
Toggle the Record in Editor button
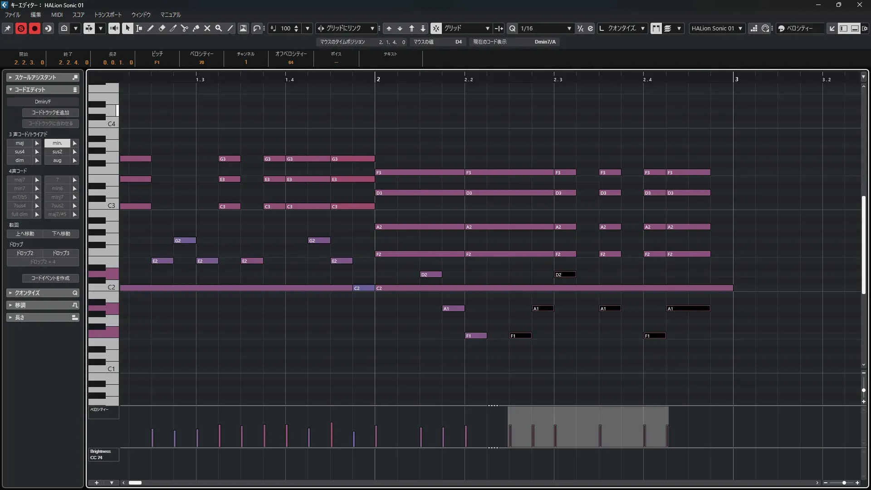pyautogui.click(x=34, y=28)
